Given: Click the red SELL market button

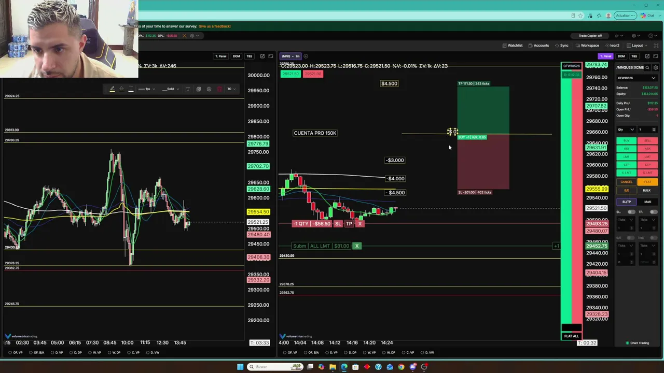Looking at the screenshot, I should coord(647,141).
